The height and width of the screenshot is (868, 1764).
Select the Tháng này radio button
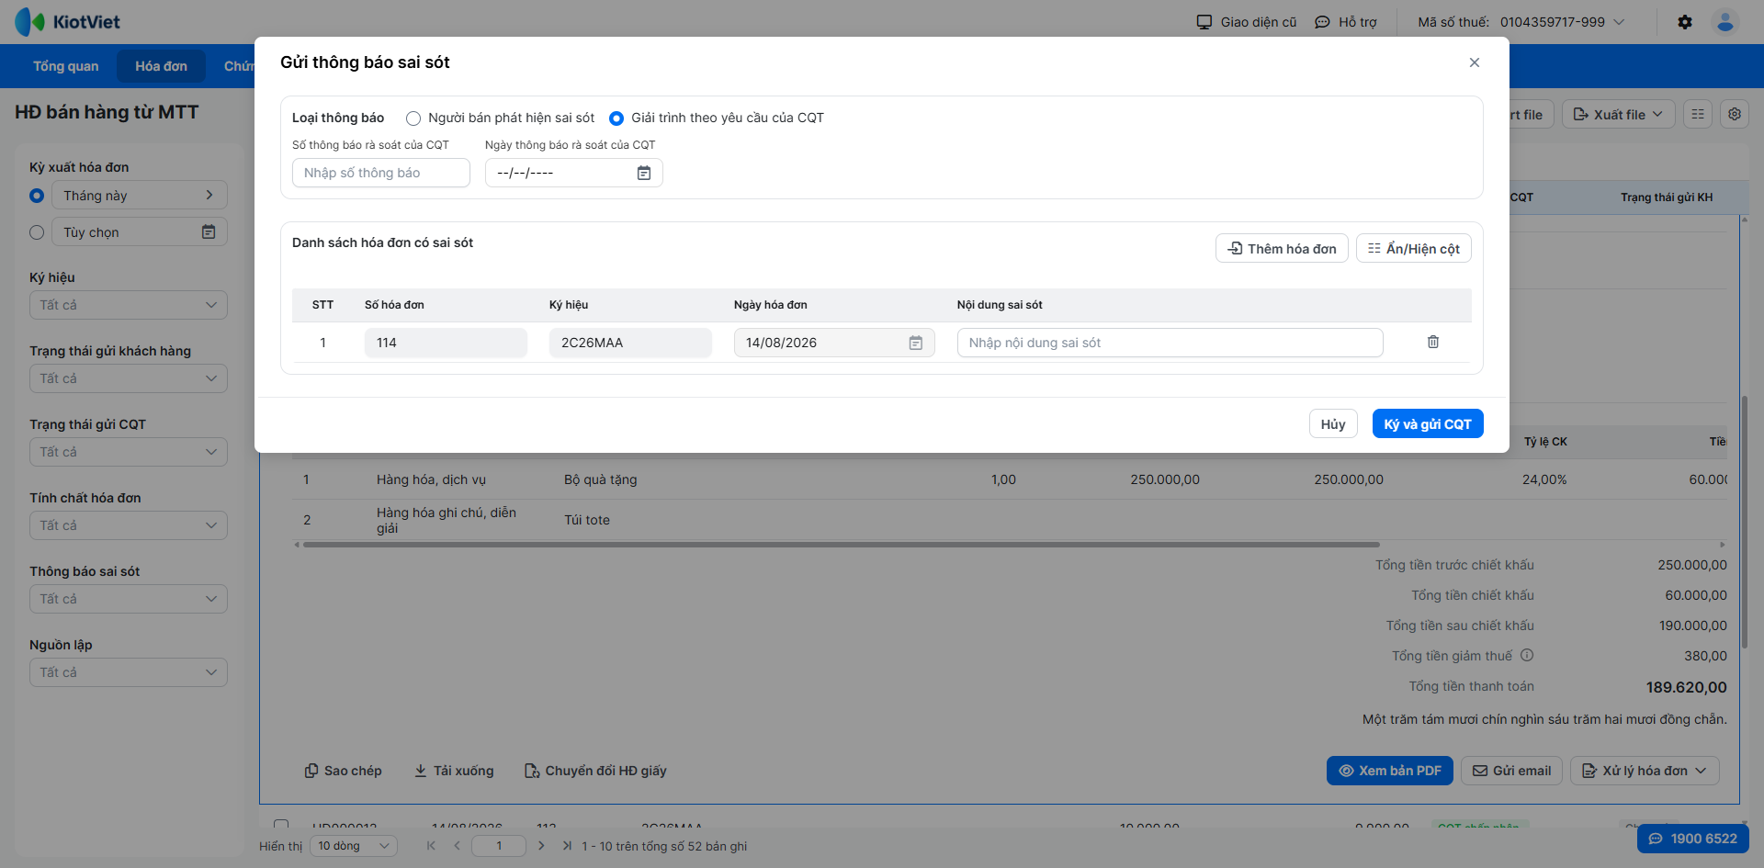pos(37,196)
